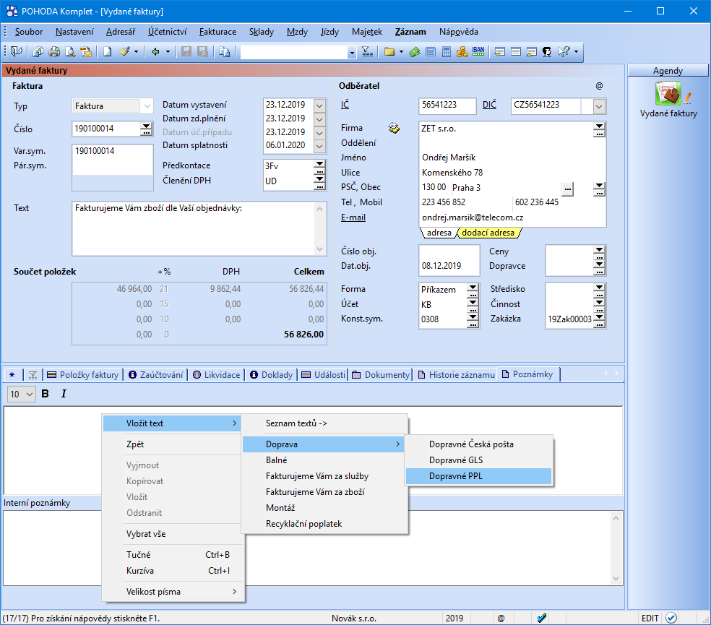Click the Text field with Fakturujeme Vám
Viewport: 711px width, 625px height.
[194, 228]
